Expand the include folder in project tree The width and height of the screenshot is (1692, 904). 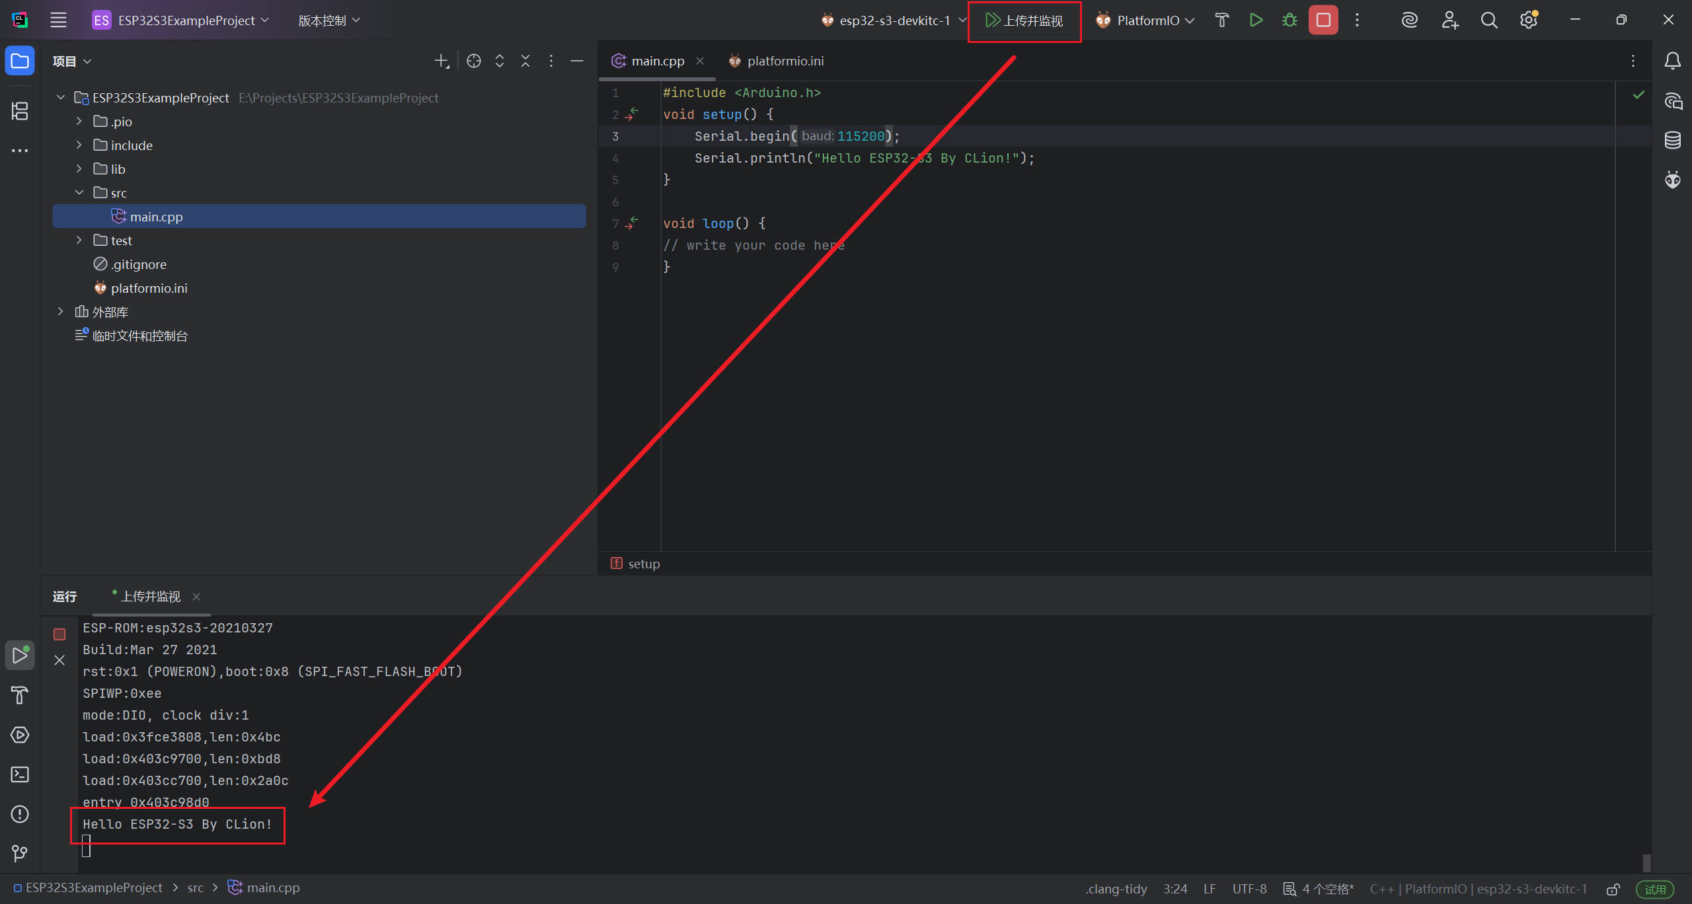coord(79,145)
